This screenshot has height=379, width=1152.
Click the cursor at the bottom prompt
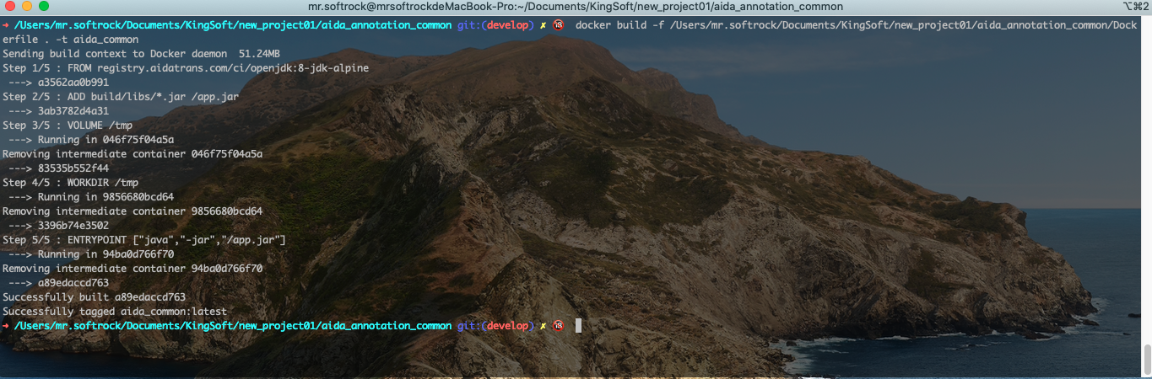578,325
